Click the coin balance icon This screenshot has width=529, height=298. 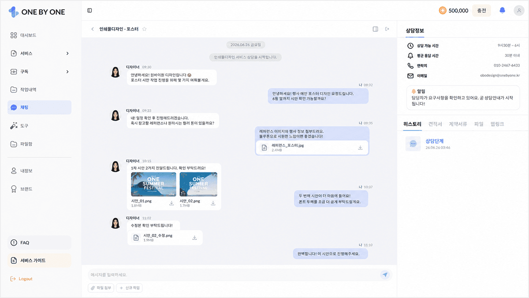point(443,11)
